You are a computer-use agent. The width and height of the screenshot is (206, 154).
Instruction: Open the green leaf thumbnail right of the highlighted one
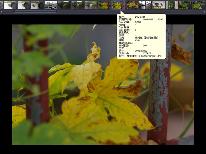(132, 5)
